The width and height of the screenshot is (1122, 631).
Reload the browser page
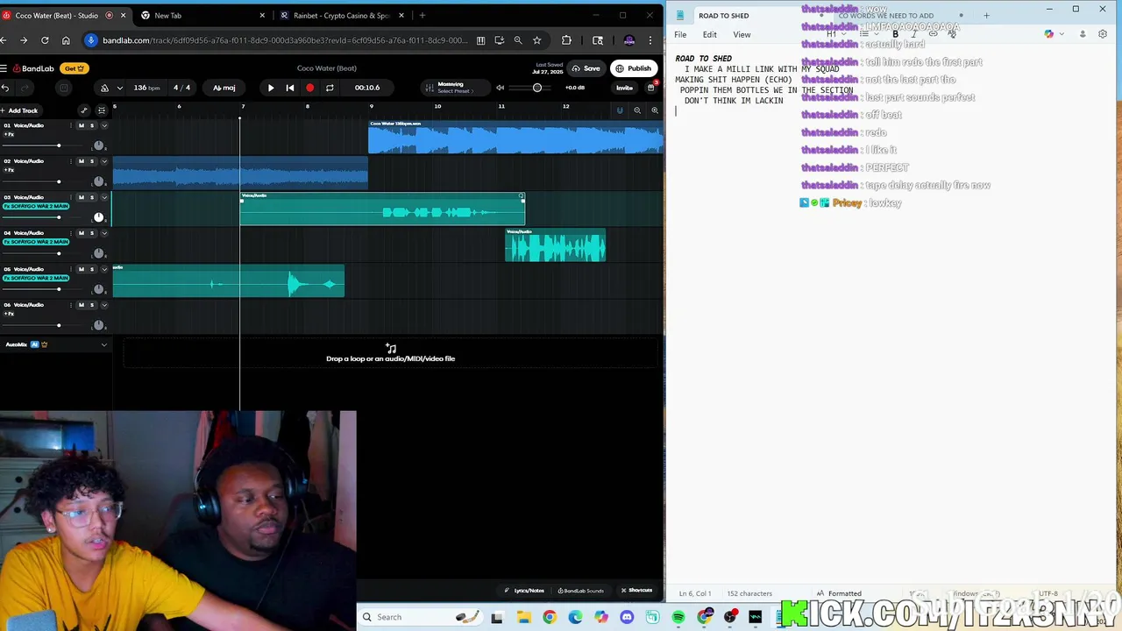click(44, 40)
